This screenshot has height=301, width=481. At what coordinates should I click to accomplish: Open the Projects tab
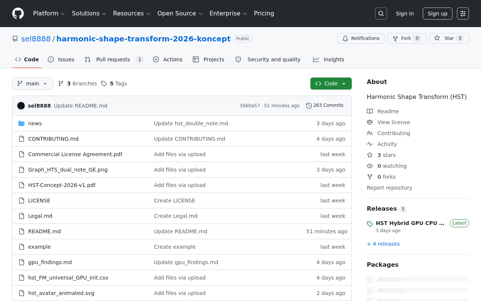pos(209,59)
